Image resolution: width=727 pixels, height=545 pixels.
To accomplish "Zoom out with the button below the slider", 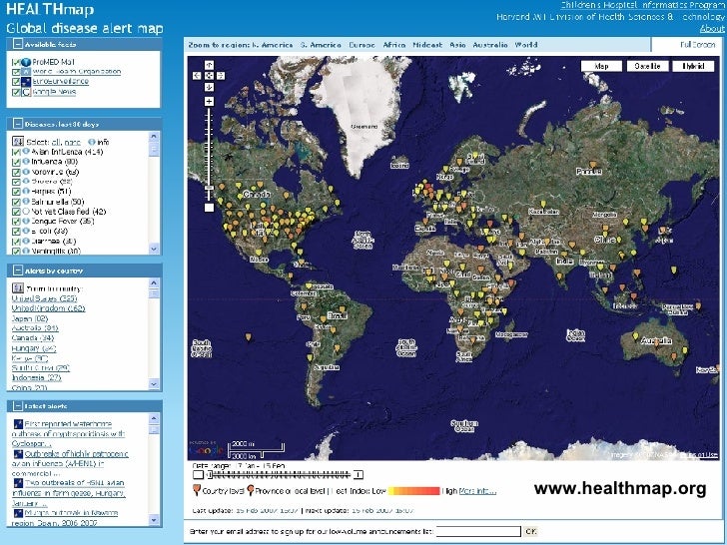I will pyautogui.click(x=209, y=208).
